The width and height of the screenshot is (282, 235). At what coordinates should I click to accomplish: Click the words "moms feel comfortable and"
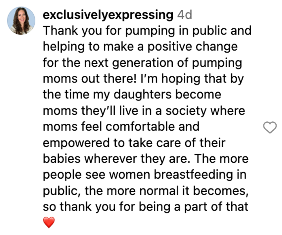point(121,127)
